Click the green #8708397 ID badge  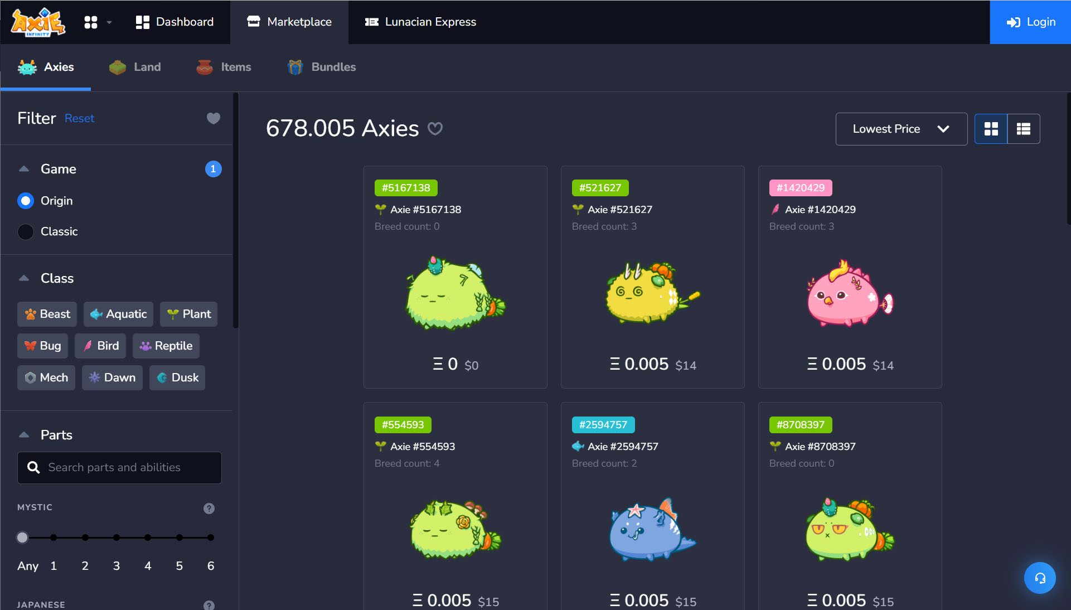tap(801, 425)
